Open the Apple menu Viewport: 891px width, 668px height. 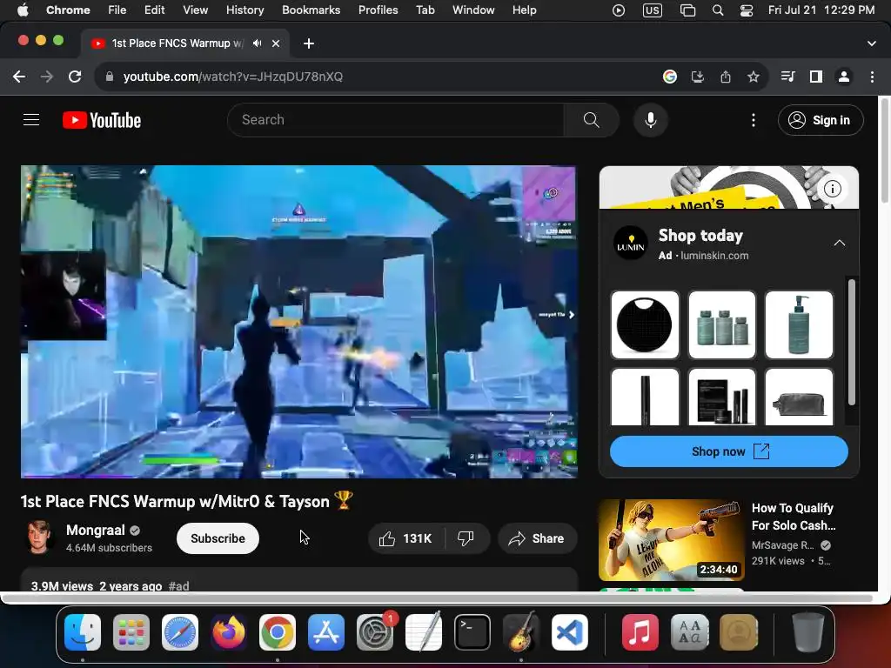(x=22, y=10)
